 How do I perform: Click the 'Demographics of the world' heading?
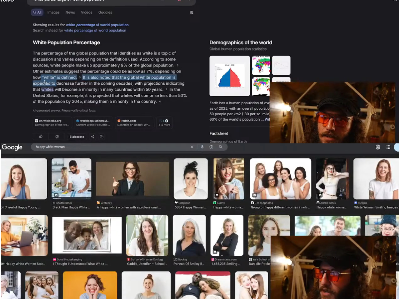pos(241,43)
